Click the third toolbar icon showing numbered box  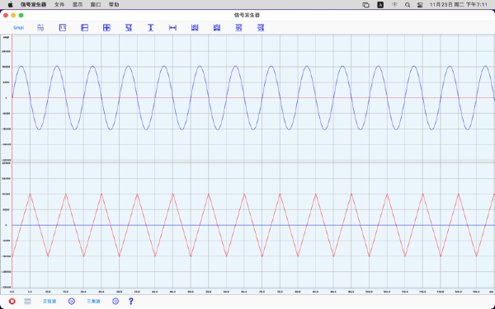click(x=63, y=28)
